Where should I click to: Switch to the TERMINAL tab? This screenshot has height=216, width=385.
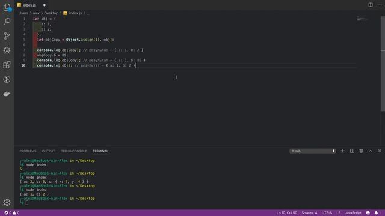click(100, 151)
